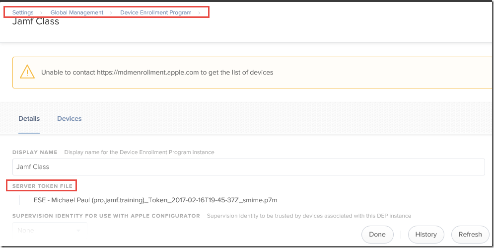Click the Jamf Class page heading
The height and width of the screenshot is (248, 494).
click(36, 22)
